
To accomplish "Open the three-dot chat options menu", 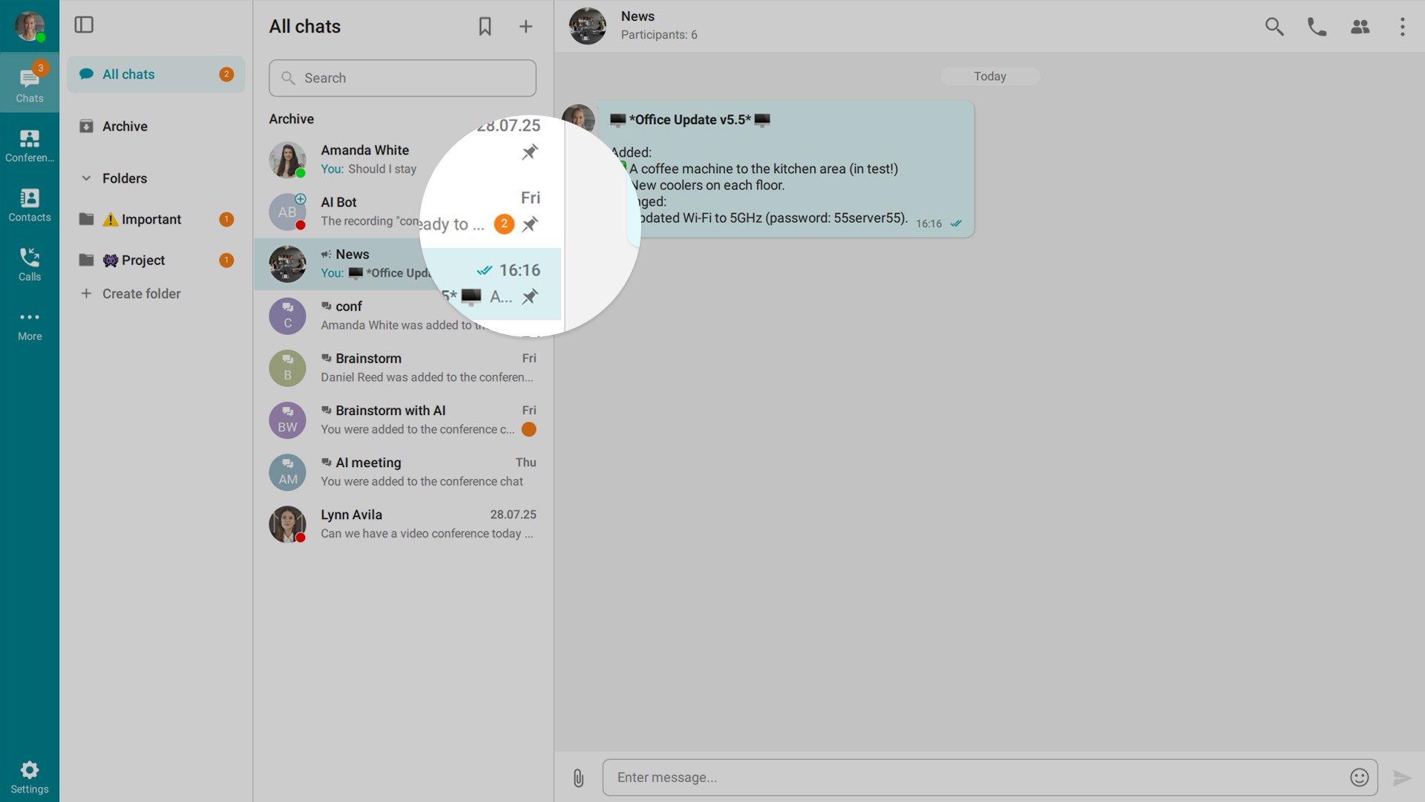I will (1402, 27).
